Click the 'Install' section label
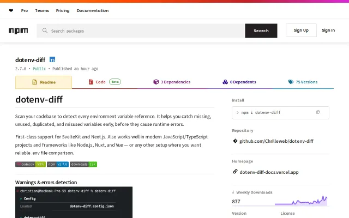This screenshot has width=349, height=218. point(238,100)
